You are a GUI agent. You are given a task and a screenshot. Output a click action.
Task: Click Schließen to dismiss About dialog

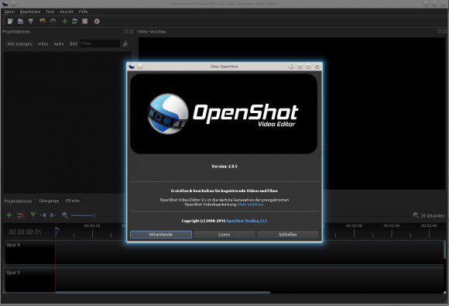point(288,235)
